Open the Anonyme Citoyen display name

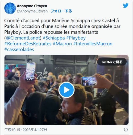[32, 6]
